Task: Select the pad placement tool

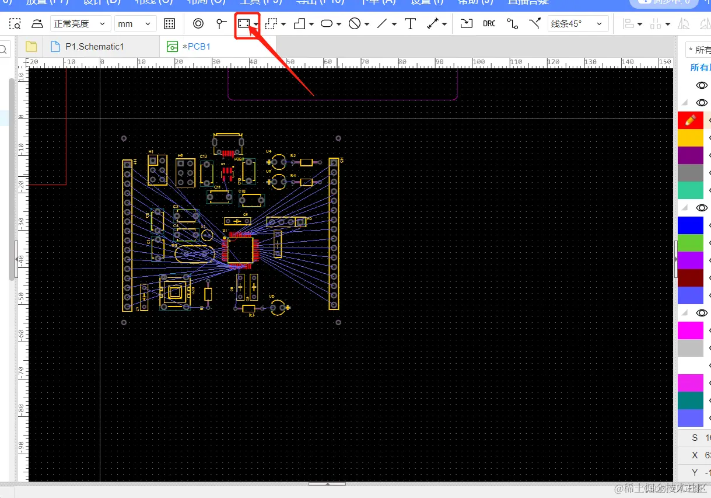Action: click(221, 24)
